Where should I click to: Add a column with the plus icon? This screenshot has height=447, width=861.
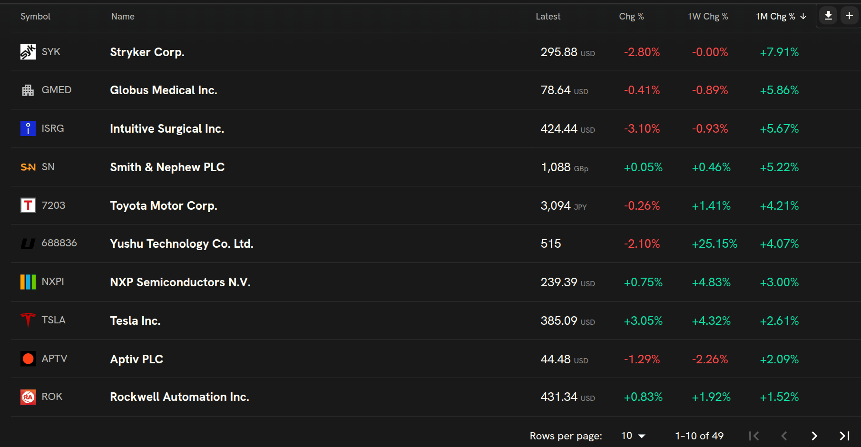(849, 16)
